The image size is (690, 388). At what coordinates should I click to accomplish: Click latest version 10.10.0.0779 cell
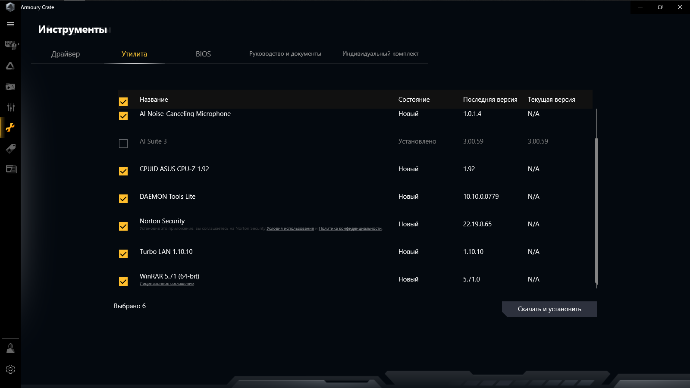click(x=481, y=197)
